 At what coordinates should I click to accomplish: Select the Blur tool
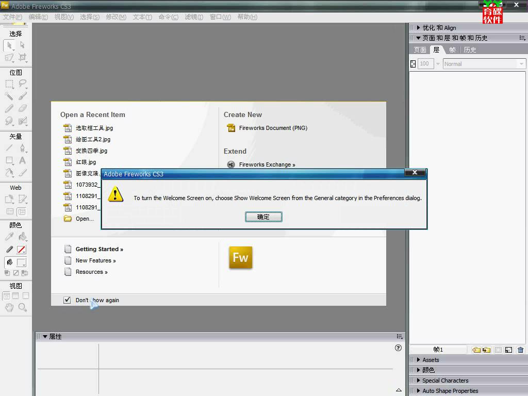(9, 121)
